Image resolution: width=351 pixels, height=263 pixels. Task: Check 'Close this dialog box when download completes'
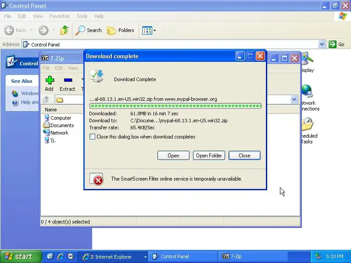[x=92, y=137]
